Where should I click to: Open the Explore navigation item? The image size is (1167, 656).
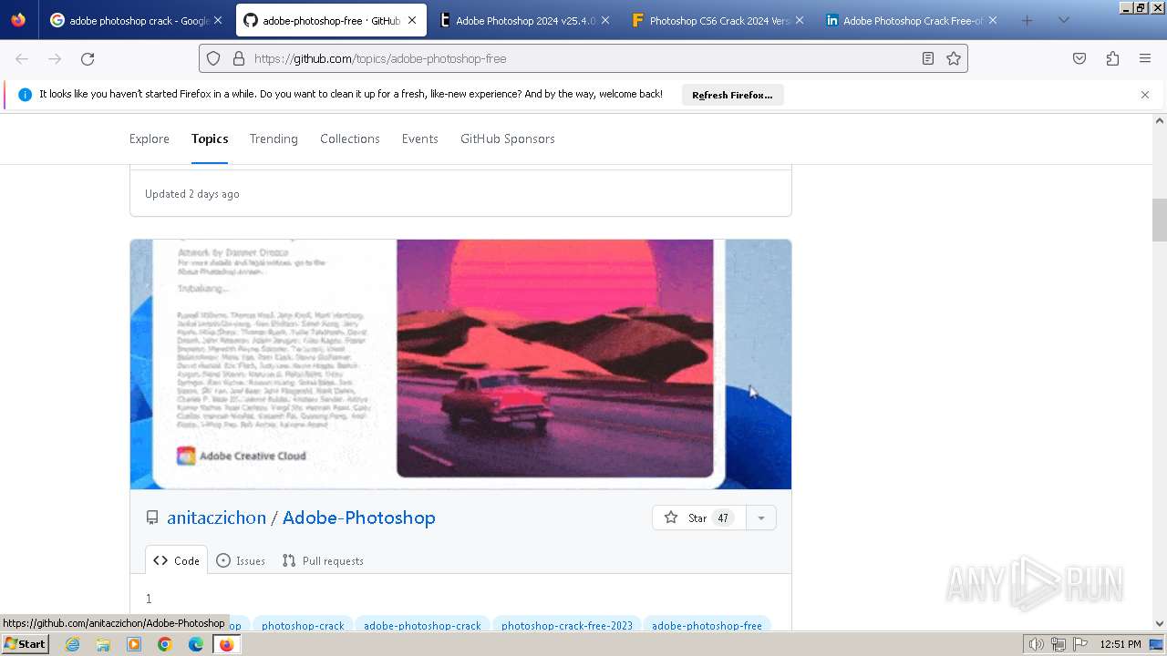click(150, 138)
